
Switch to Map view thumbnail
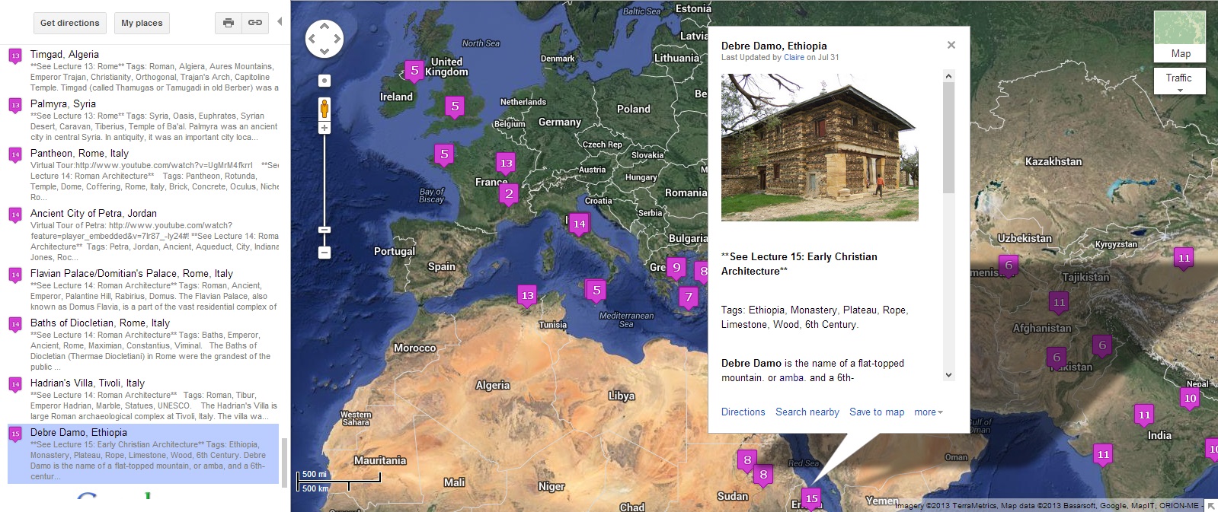click(x=1180, y=36)
